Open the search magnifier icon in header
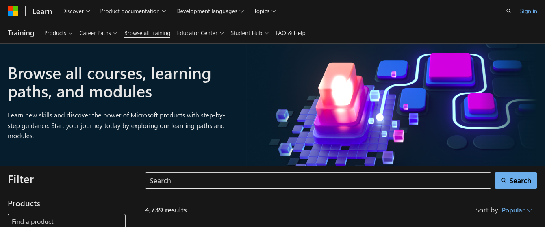 [508, 11]
